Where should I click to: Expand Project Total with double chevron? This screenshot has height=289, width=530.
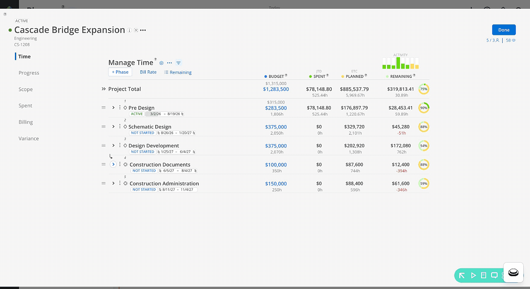tap(104, 89)
